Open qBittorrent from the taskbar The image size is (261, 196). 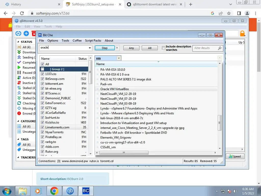click(x=70, y=191)
